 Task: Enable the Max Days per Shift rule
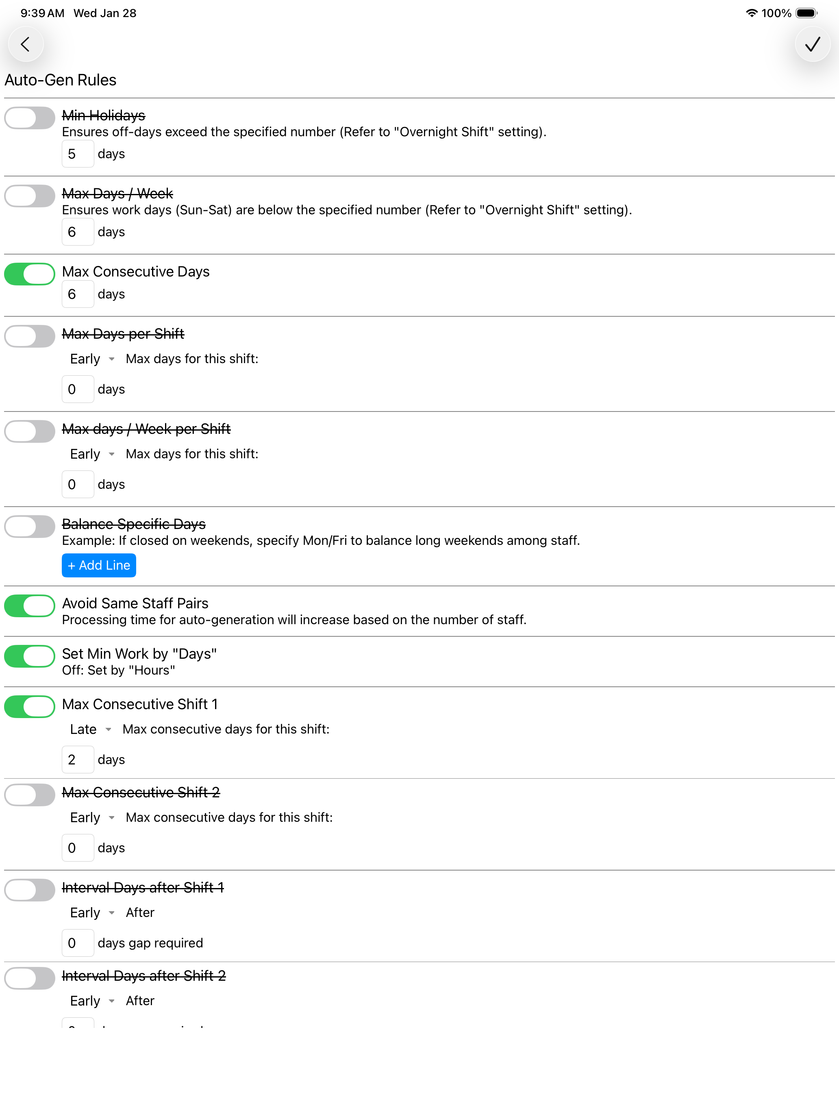pos(29,336)
